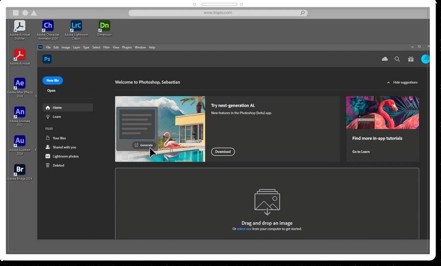Viewport: 441px width, 266px height.
Task: Open Adobe Bridge 2024 desktop icon
Action: click(x=20, y=172)
